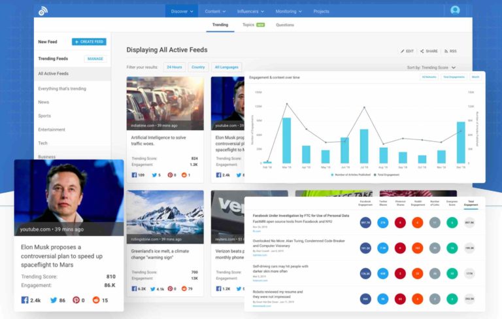Click the Dec '18 bar in chart
Screen dimensions: 502x319
(461, 143)
